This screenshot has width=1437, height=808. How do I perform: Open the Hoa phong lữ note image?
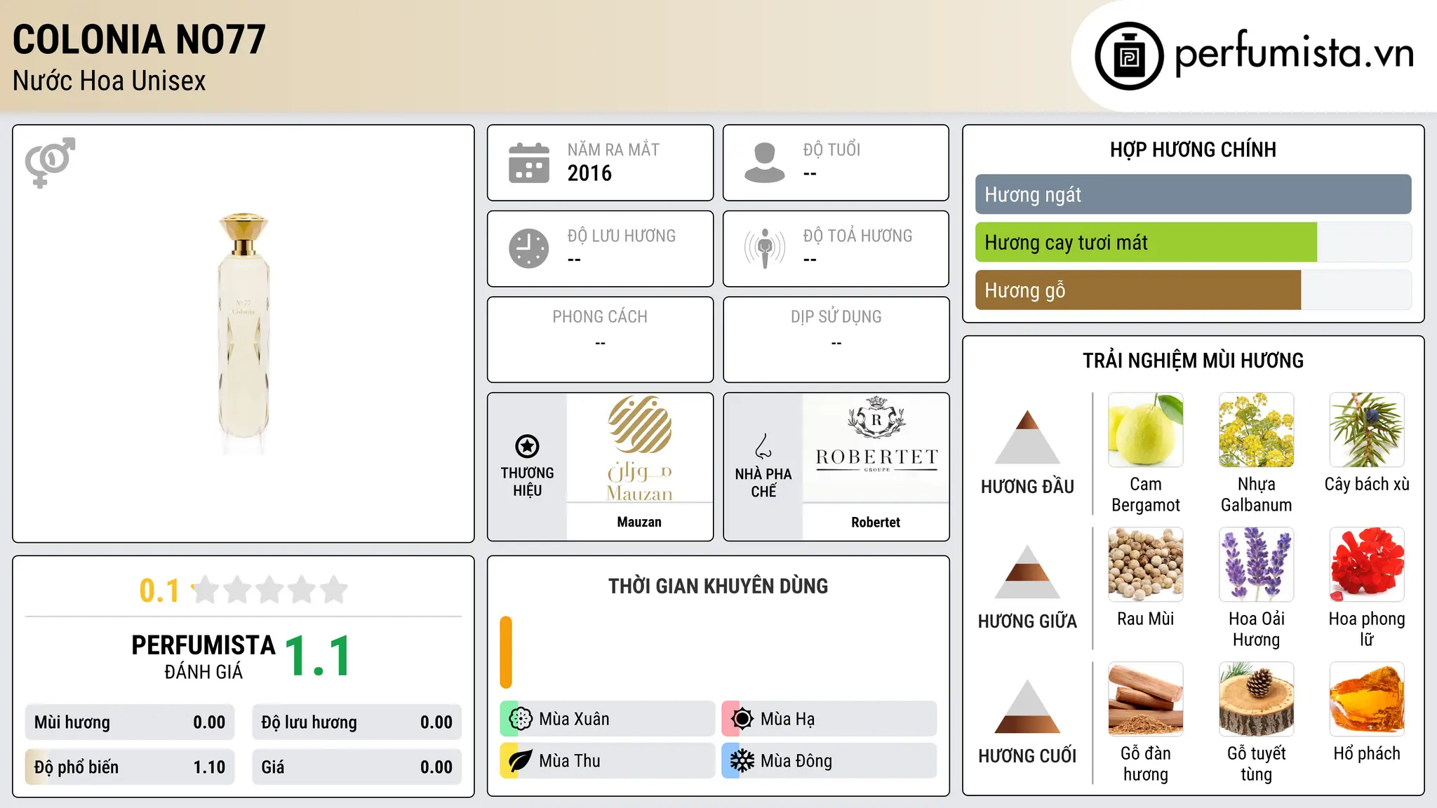(1367, 565)
